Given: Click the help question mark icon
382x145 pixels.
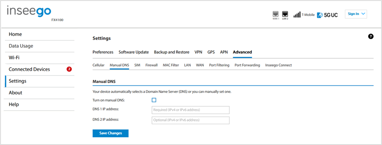Looking at the screenshot, I should point(371,37).
